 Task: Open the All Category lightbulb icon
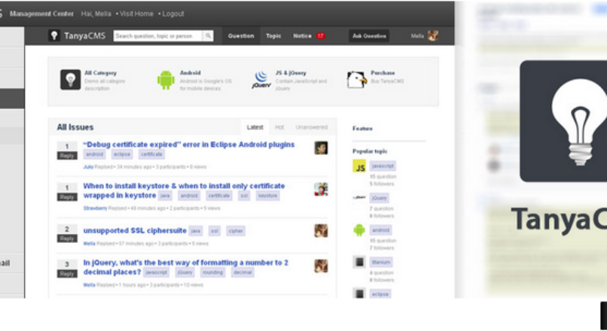[x=71, y=80]
